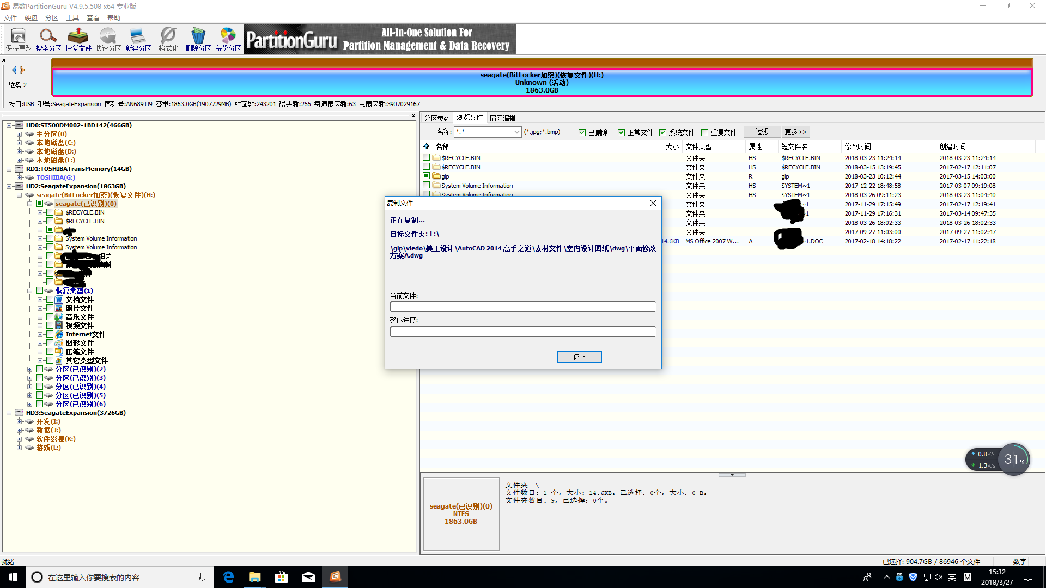Click the 格式化 format toolbar icon
1046x588 pixels.
[x=168, y=39]
